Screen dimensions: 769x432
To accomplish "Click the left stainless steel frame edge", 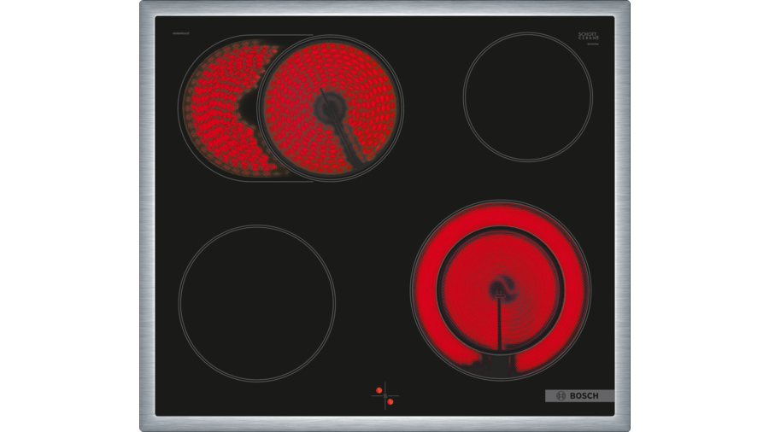I will [x=146, y=213].
